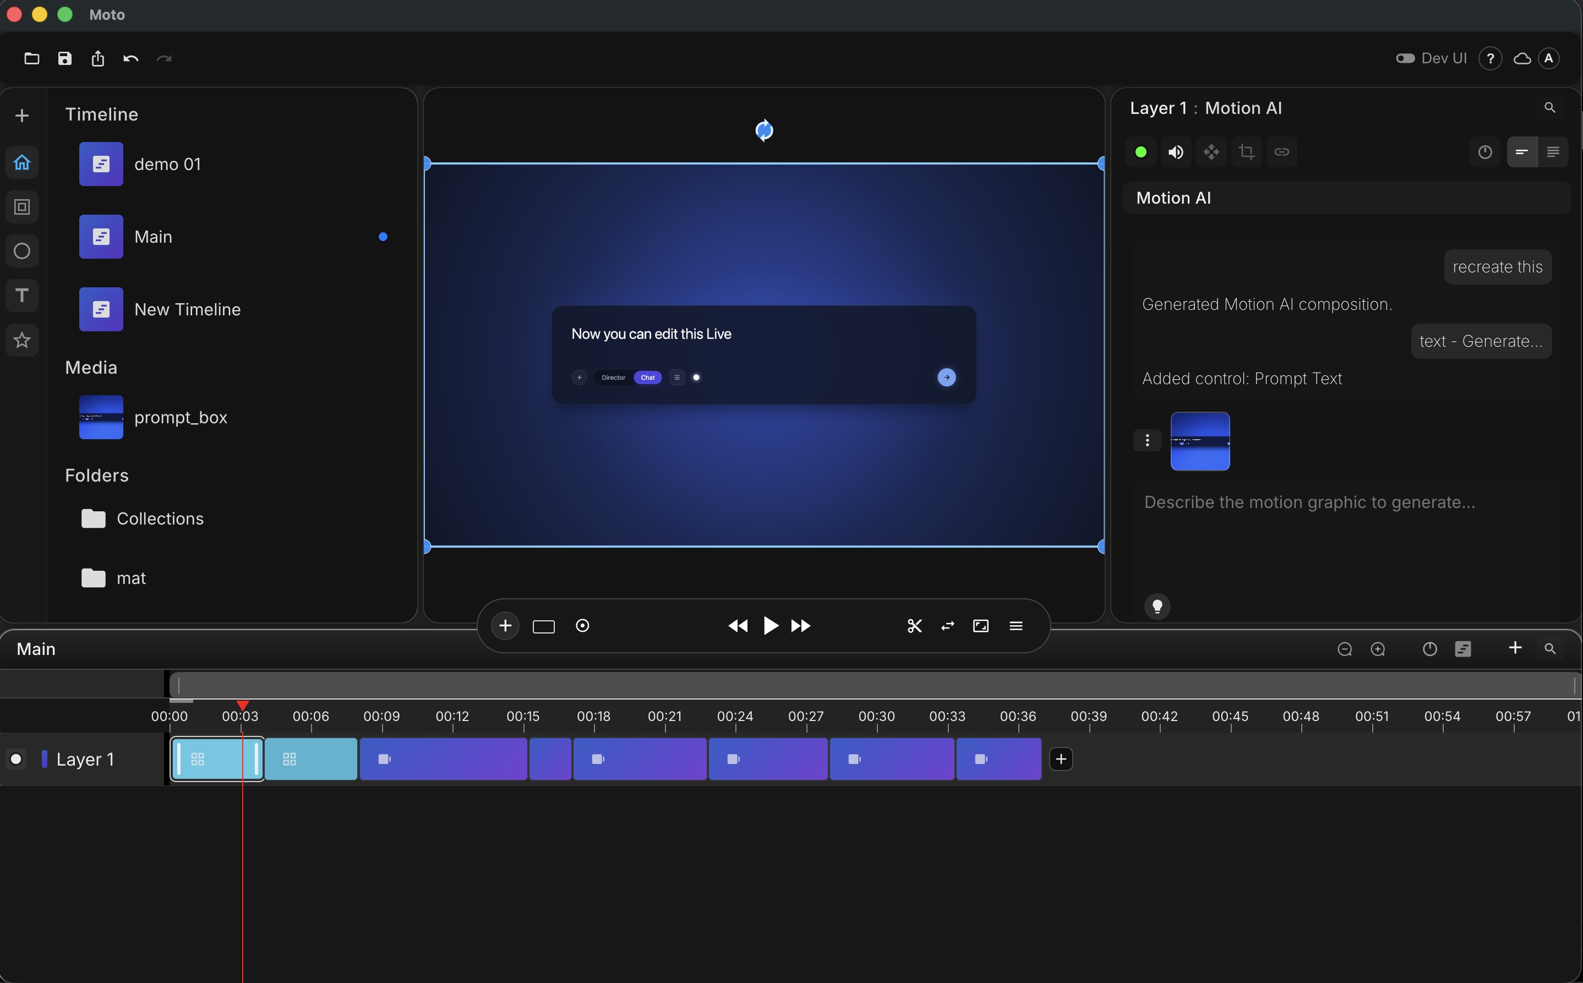Select the Main timeline item
The image size is (1583, 983).
[234, 237]
